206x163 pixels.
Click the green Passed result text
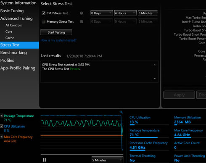75,69
